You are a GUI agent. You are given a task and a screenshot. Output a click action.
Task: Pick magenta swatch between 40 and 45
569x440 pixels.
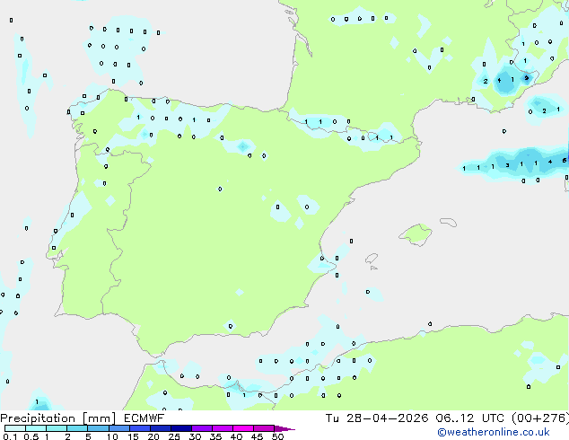click(x=243, y=428)
